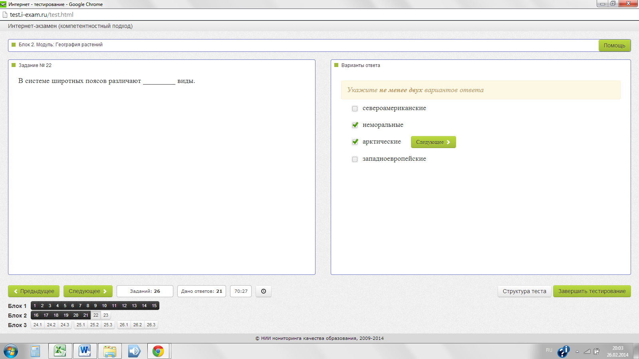Jump to question 10 in Блок 1
Viewport: 639px width, 359px height.
[x=104, y=306]
